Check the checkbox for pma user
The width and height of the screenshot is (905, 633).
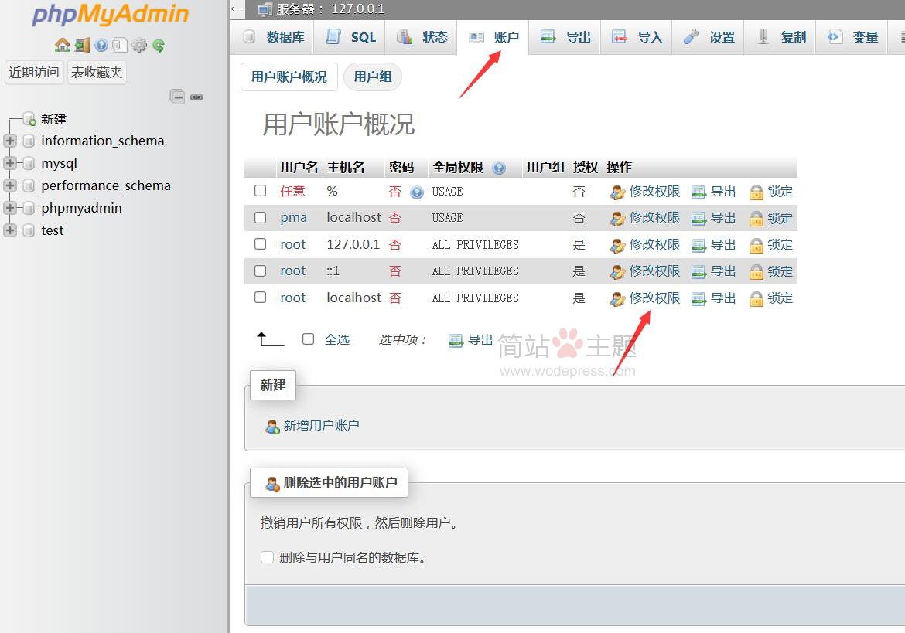(x=261, y=218)
